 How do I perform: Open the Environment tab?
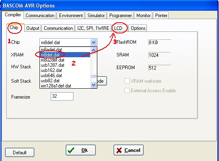click(71, 16)
